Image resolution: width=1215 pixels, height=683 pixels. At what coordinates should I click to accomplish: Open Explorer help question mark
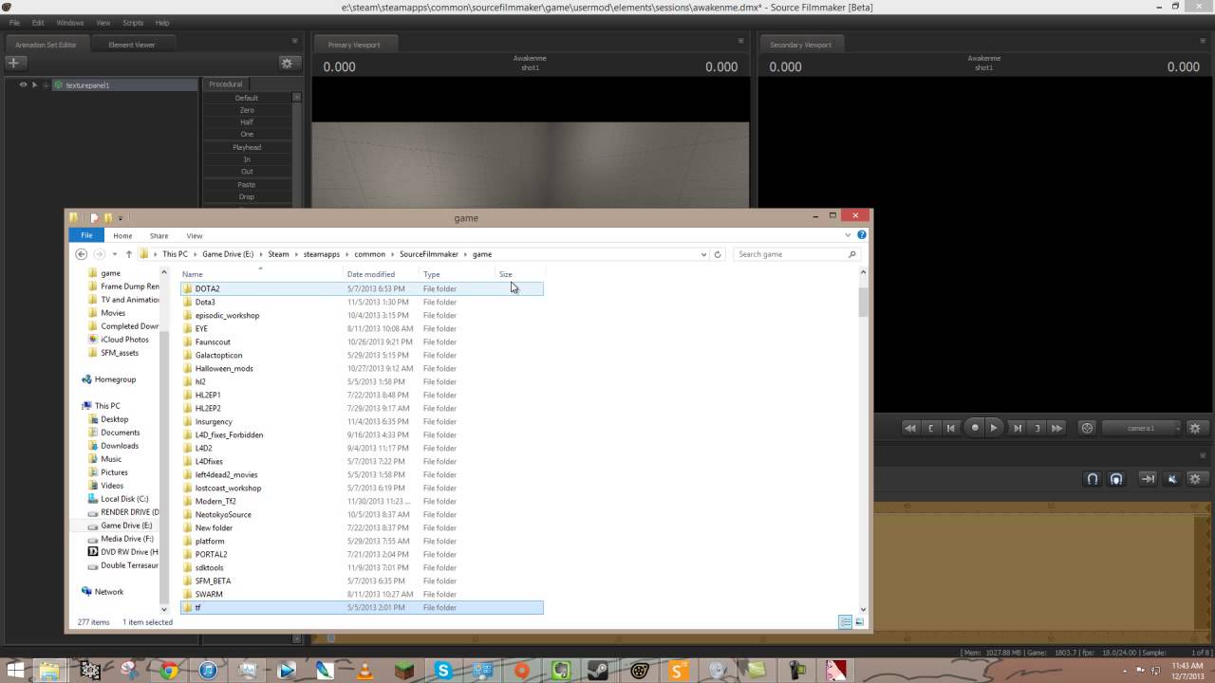click(x=861, y=235)
